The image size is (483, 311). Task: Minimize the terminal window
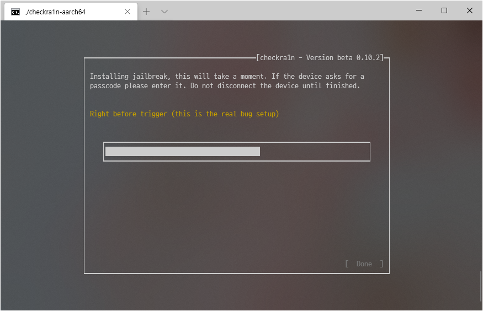[x=419, y=10]
